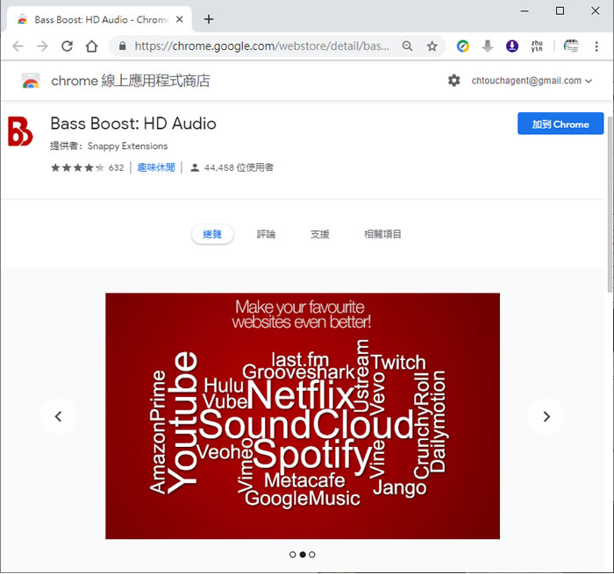Screen dimensions: 614x574
Task: Open the browser home page
Action: tap(91, 46)
